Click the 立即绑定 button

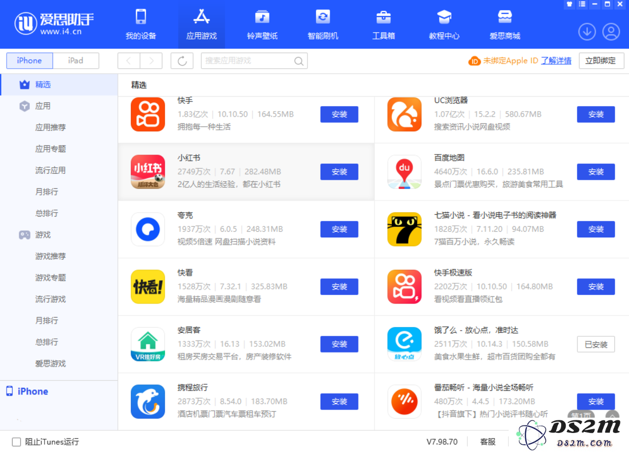click(x=600, y=61)
